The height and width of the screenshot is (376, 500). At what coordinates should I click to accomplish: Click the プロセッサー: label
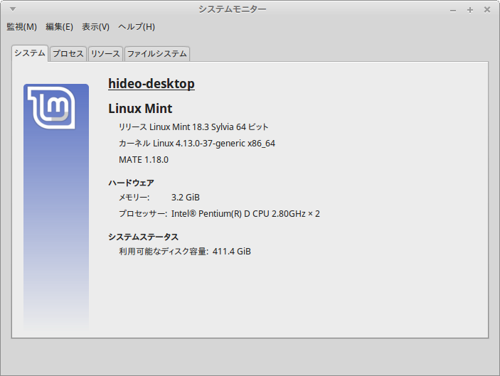143,213
